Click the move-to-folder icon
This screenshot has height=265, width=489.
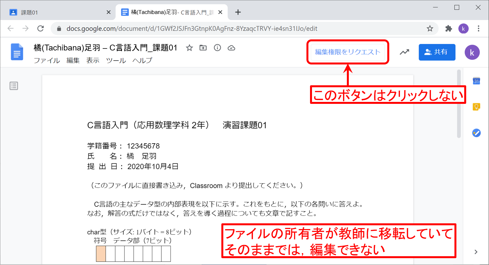point(203,48)
